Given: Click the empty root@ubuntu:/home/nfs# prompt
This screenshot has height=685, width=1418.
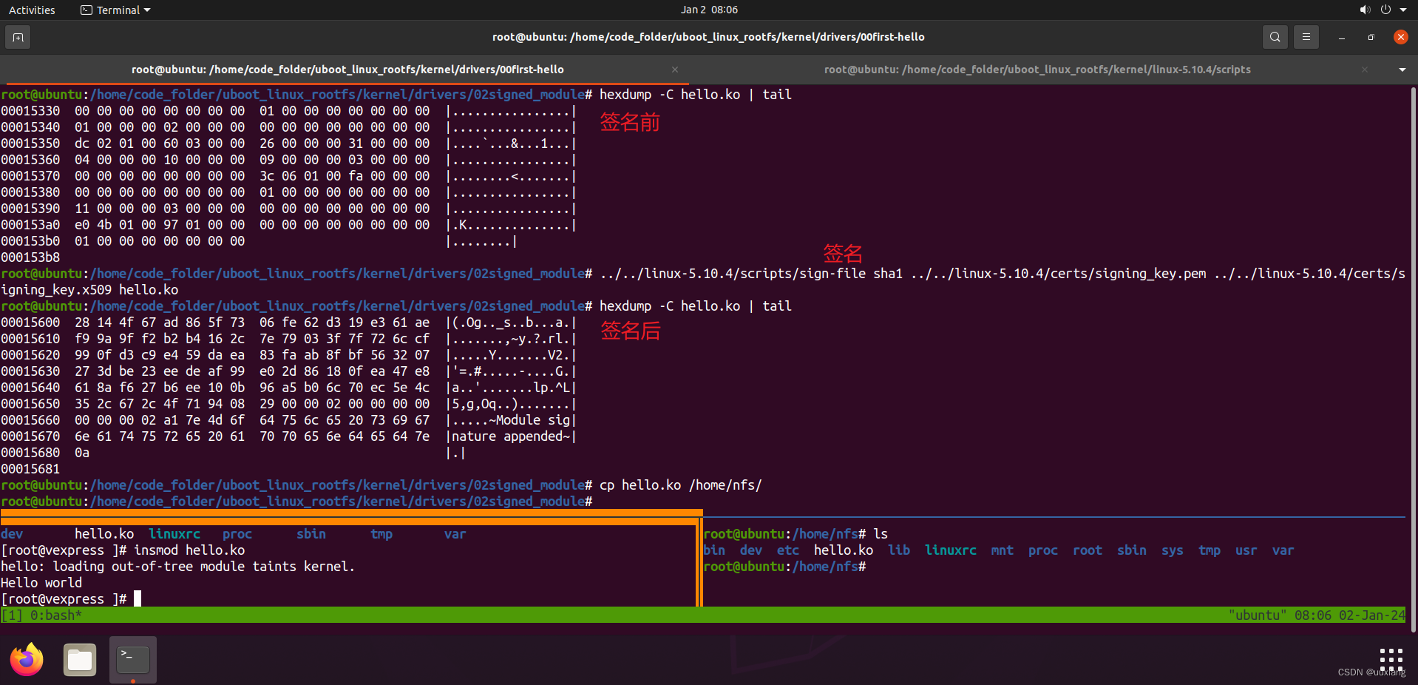Looking at the screenshot, I should click(784, 567).
